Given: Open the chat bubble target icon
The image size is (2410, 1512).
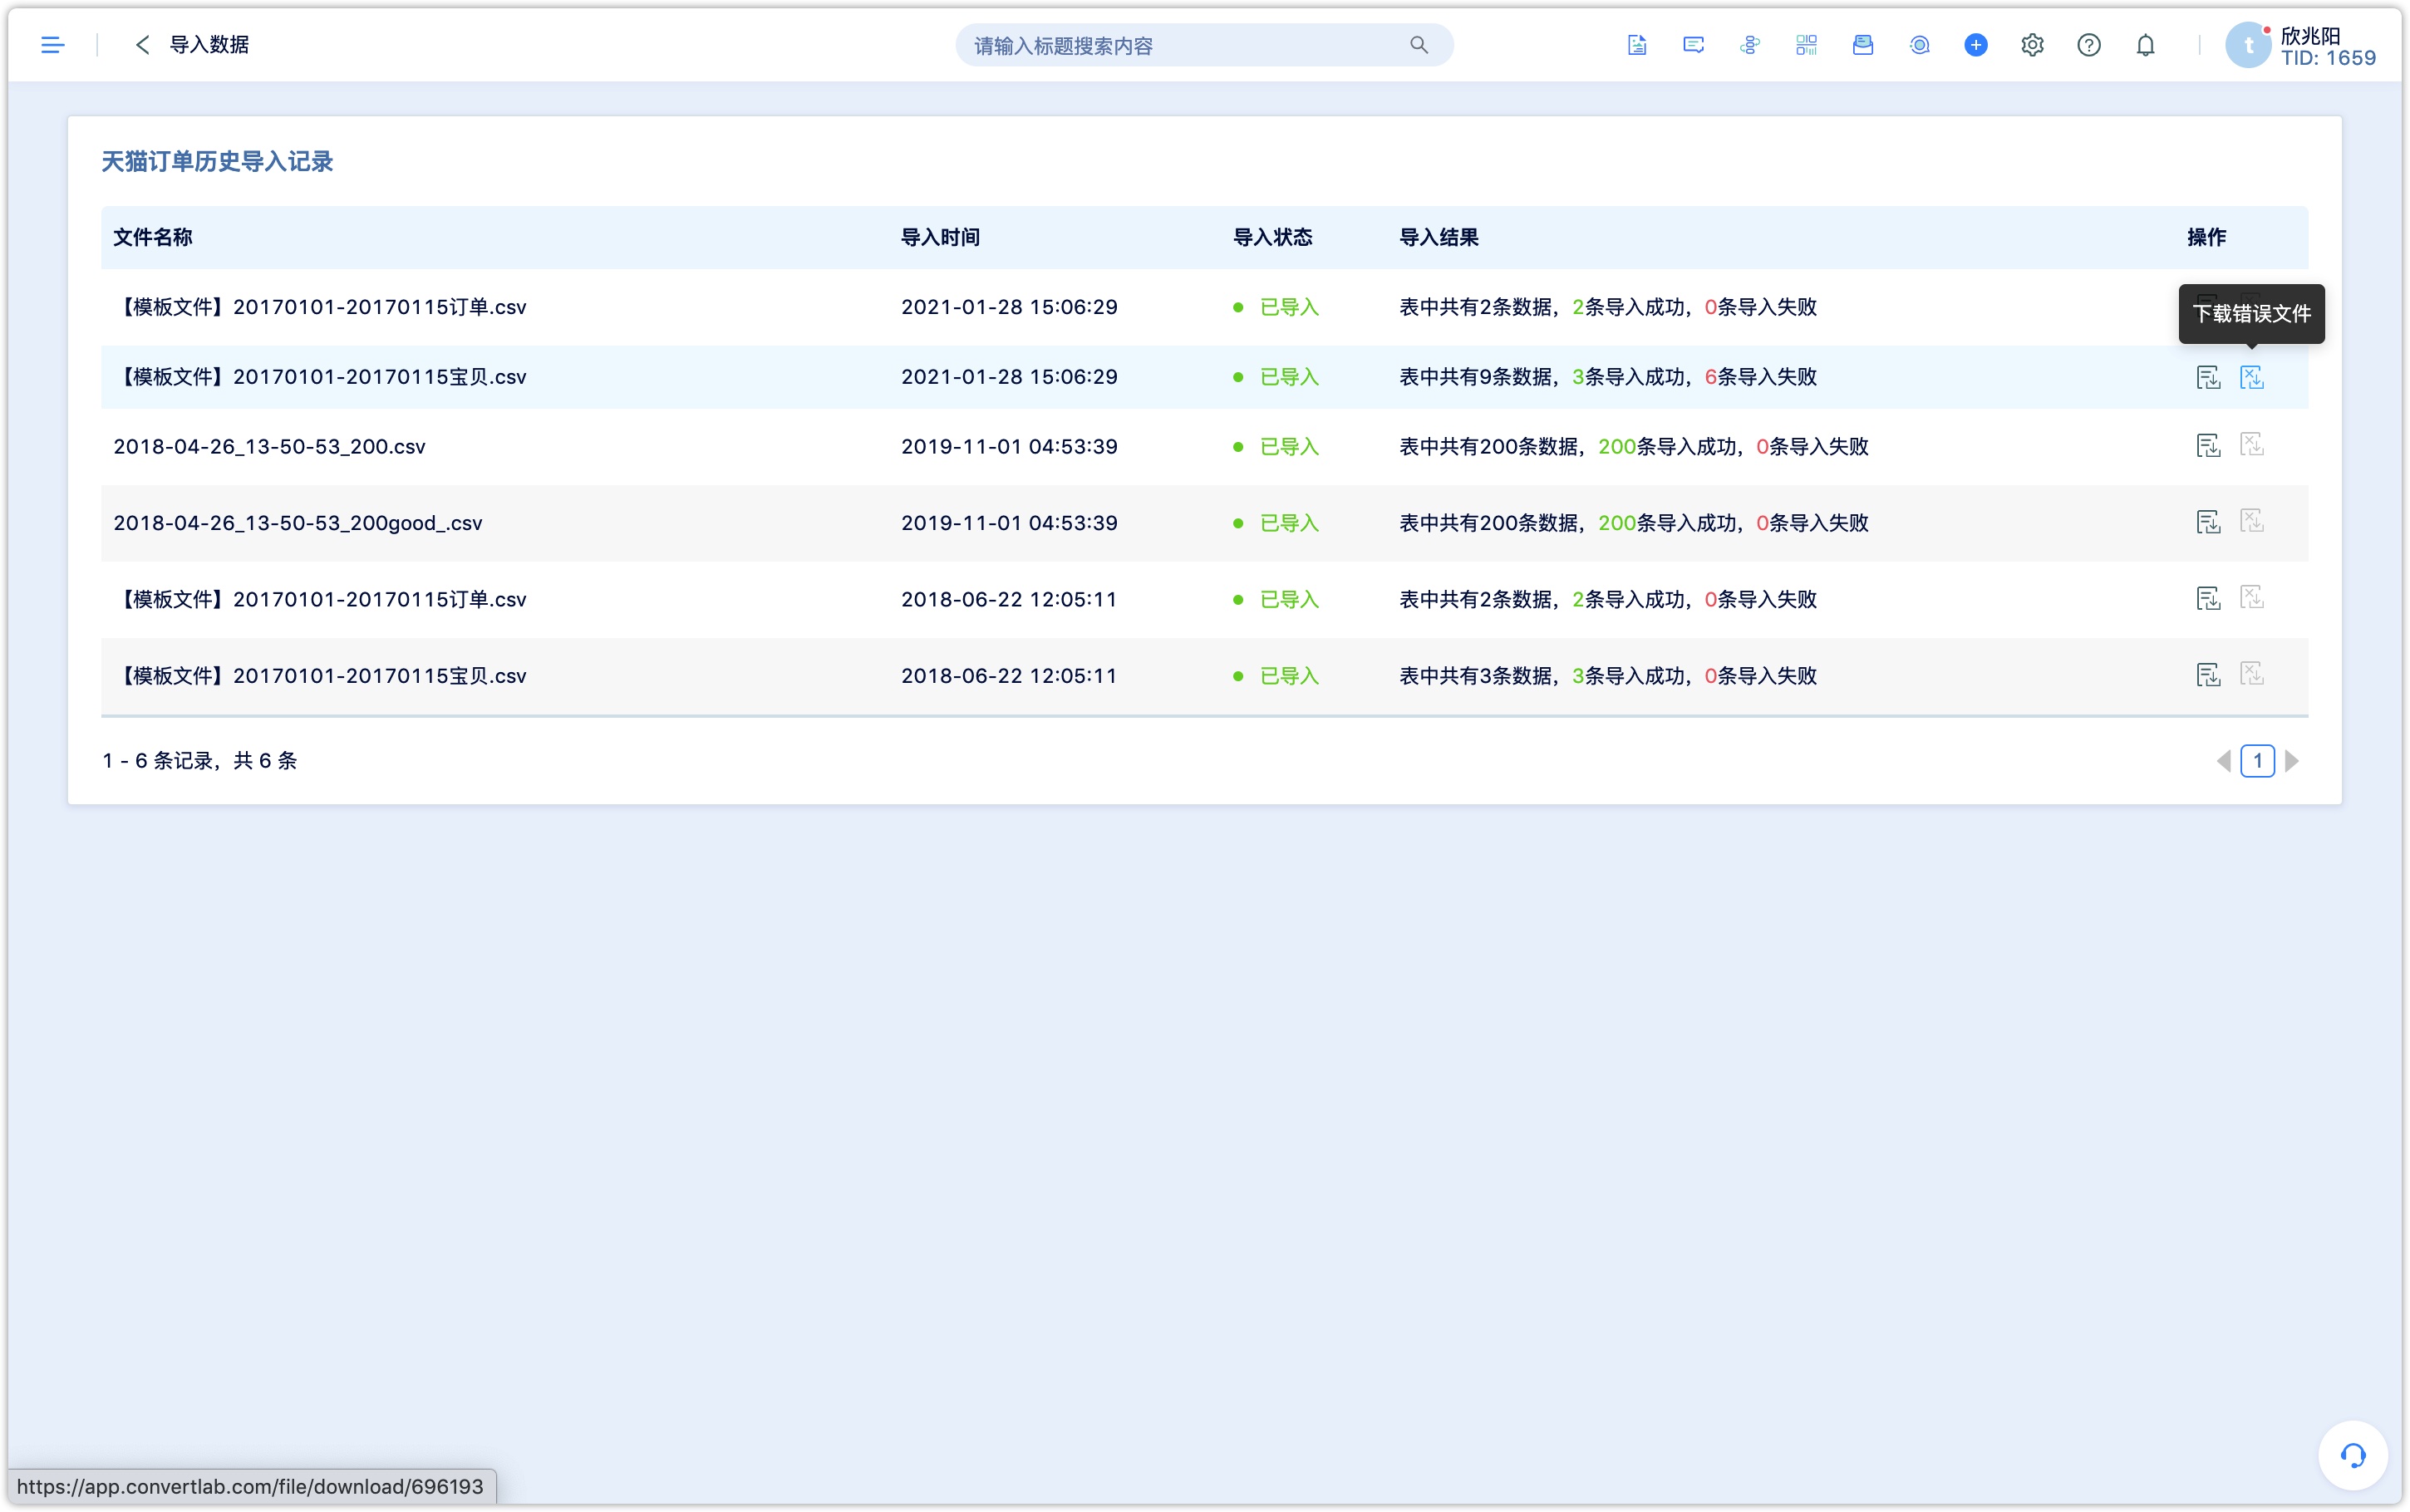Looking at the screenshot, I should pos(1919,45).
